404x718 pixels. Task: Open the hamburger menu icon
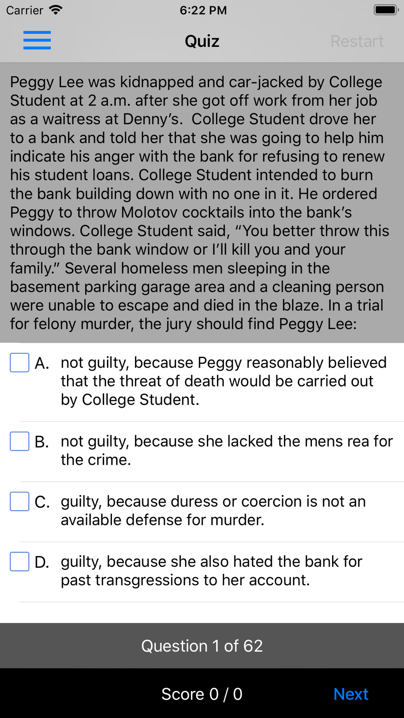(37, 40)
